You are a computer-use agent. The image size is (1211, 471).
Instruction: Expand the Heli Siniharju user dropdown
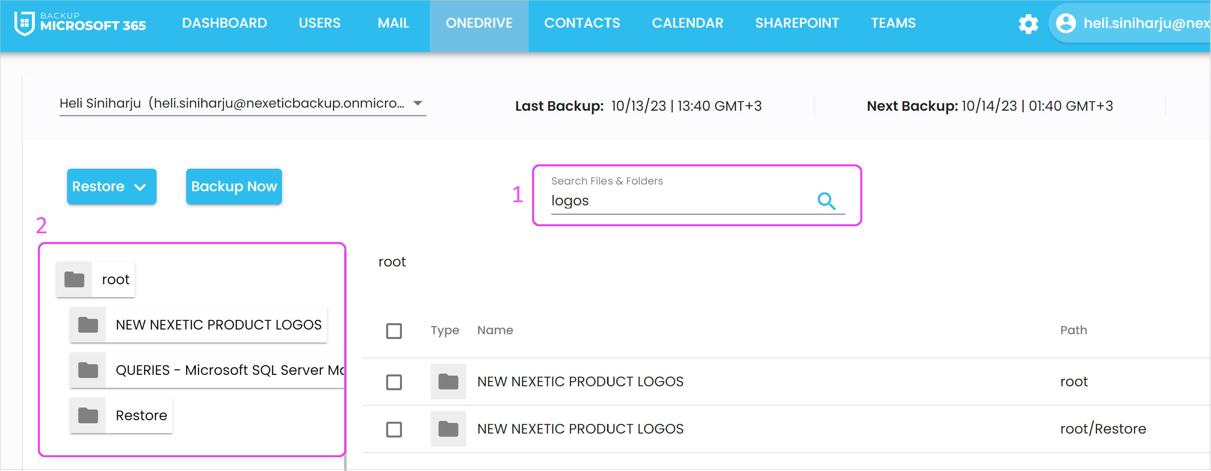[243, 103]
